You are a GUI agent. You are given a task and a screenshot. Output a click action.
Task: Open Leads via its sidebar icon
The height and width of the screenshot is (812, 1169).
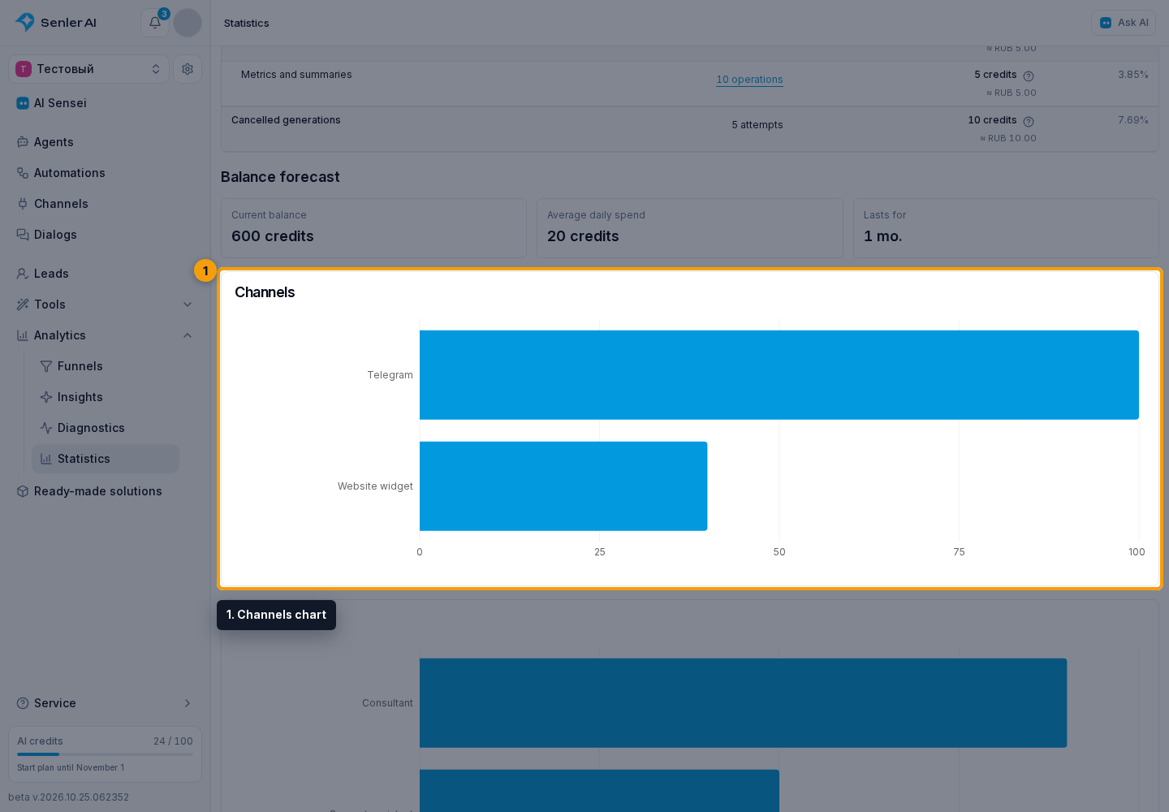[23, 274]
